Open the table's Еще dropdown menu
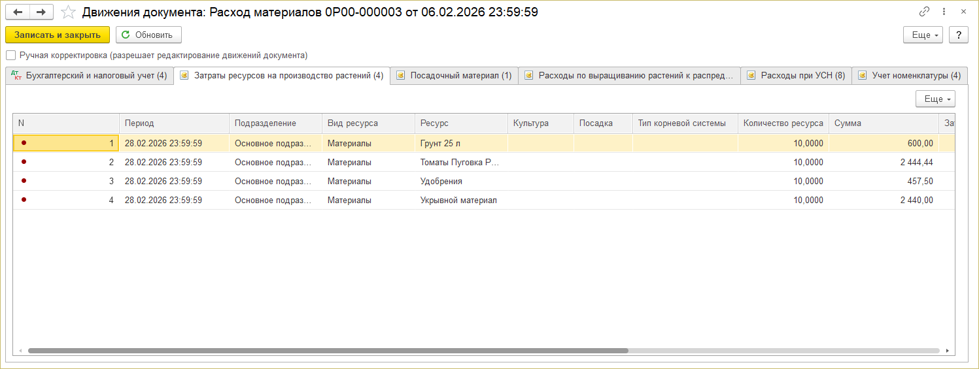Image resolution: width=979 pixels, height=369 pixels. point(935,99)
